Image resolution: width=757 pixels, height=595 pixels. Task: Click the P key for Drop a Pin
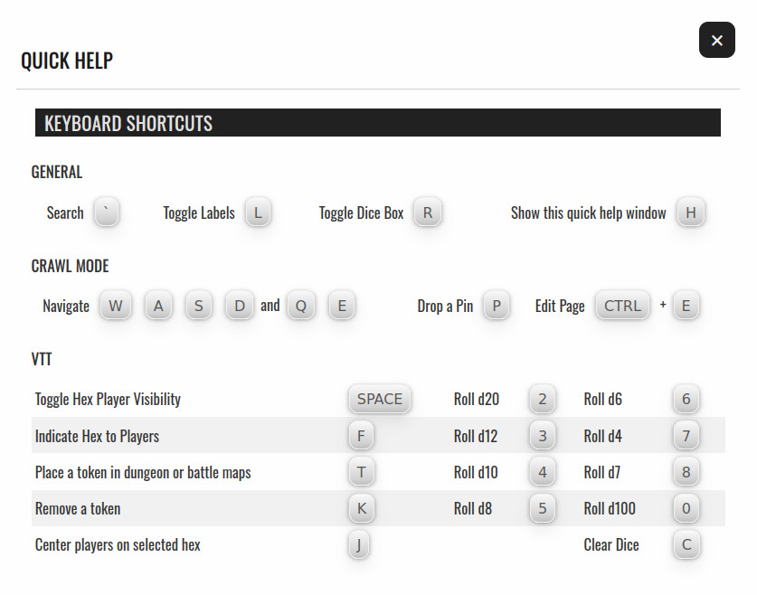[496, 306]
